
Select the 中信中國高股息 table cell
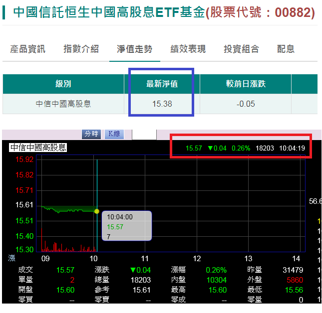point(63,104)
